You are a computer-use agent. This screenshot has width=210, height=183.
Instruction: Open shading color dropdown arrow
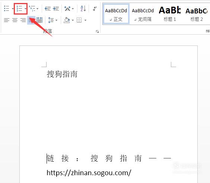pyautogui.click(x=73, y=20)
